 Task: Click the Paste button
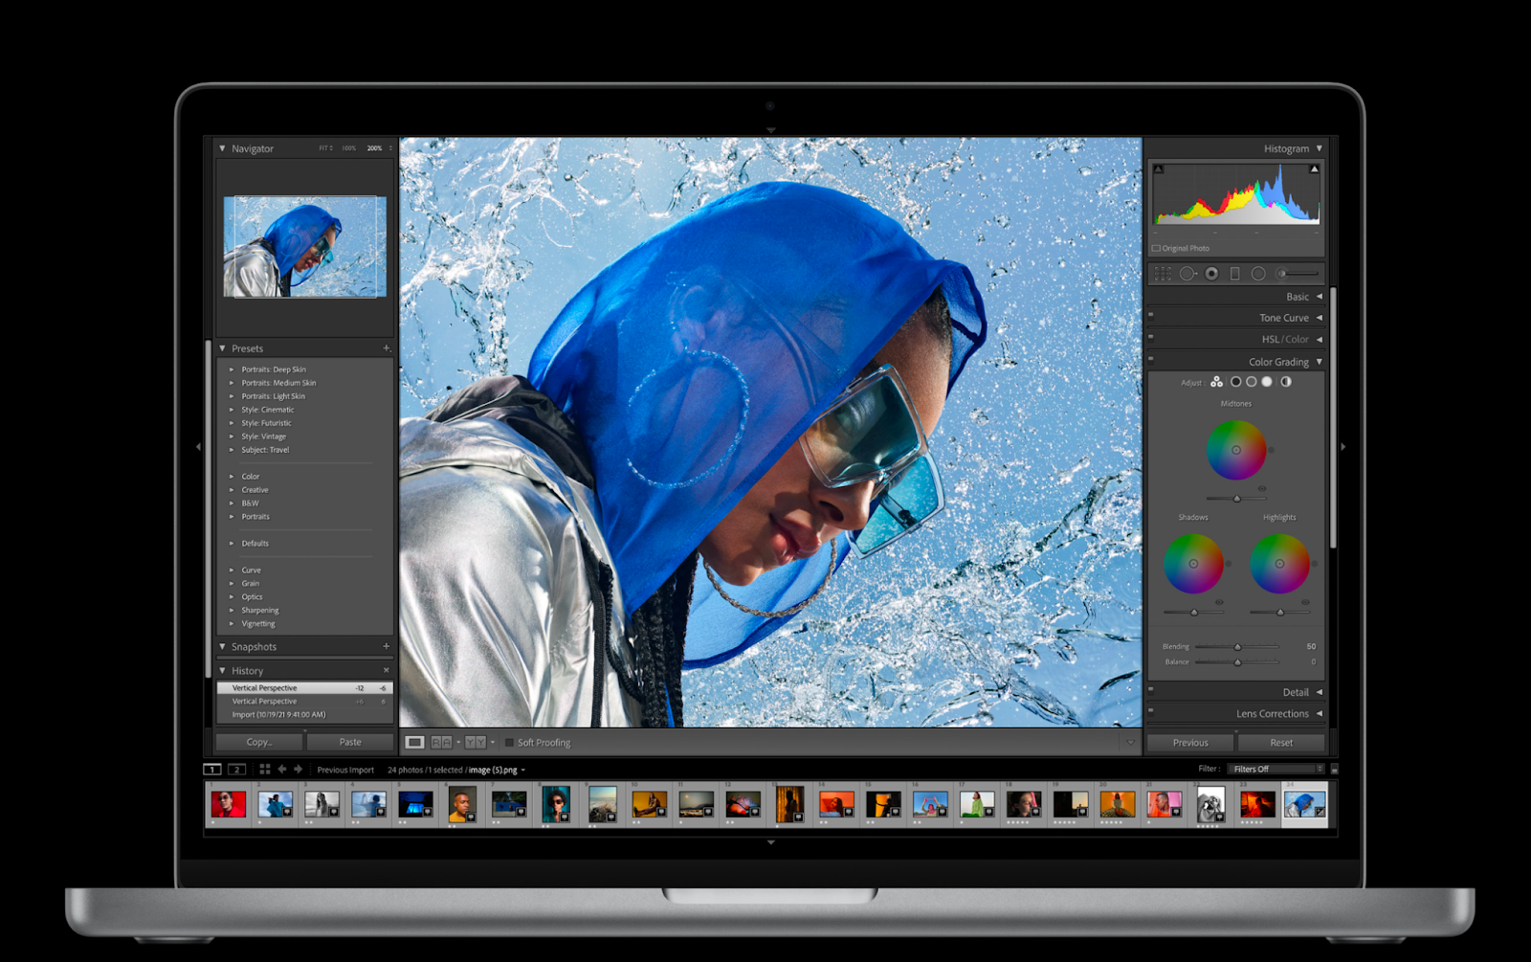tap(350, 742)
